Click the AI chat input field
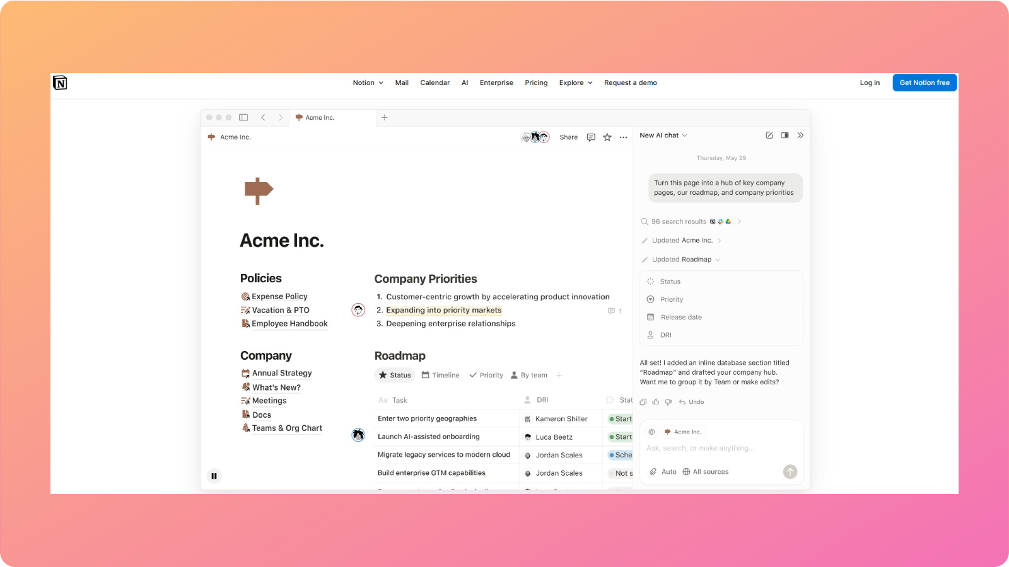 (700, 448)
